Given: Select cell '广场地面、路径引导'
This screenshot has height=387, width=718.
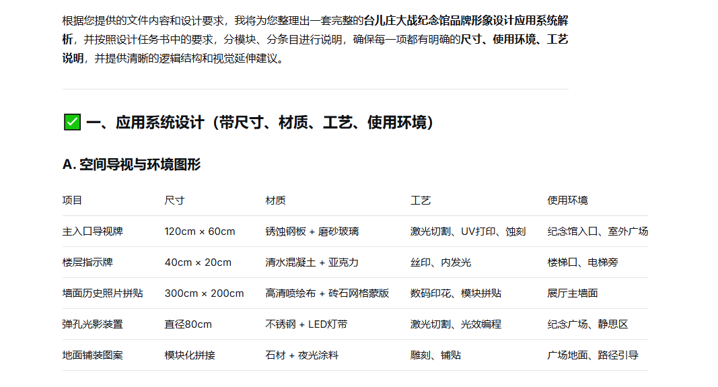Looking at the screenshot, I should 593,355.
